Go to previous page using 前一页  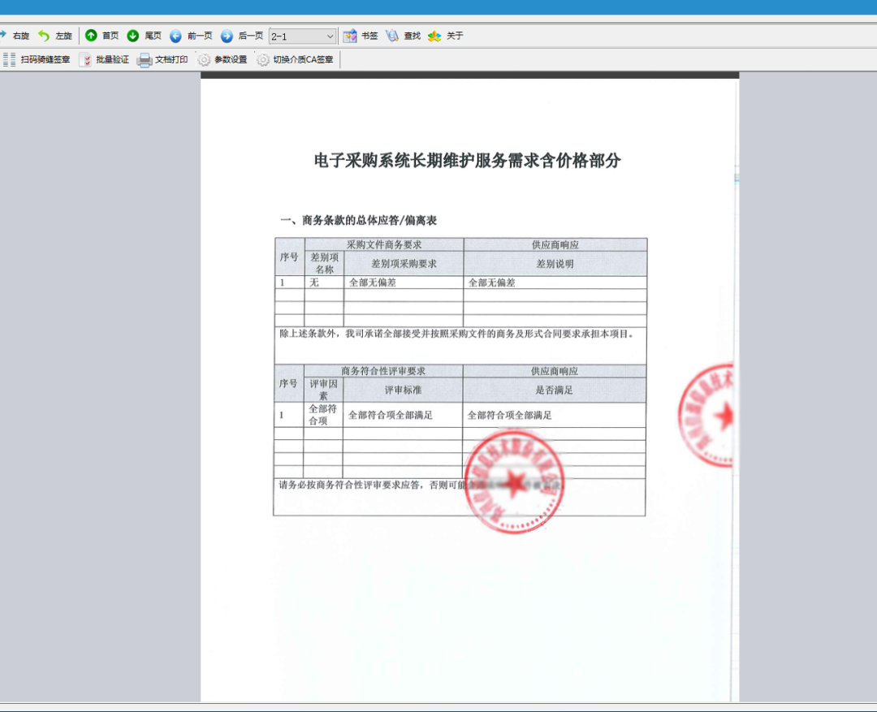(x=191, y=36)
